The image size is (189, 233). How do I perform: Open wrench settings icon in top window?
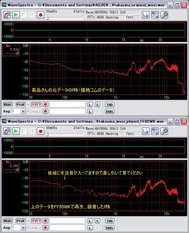[x=164, y=15]
